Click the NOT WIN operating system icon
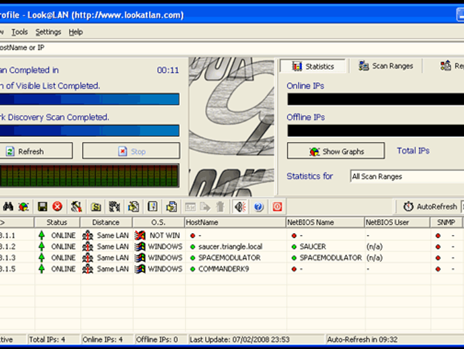This screenshot has width=464, height=349. (140, 235)
